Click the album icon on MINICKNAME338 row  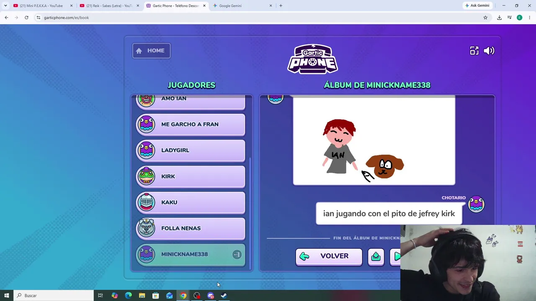pos(237,254)
